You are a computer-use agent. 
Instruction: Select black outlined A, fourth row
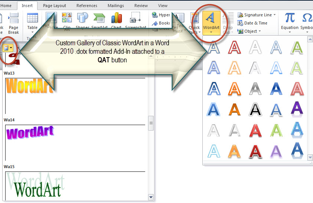(255, 109)
